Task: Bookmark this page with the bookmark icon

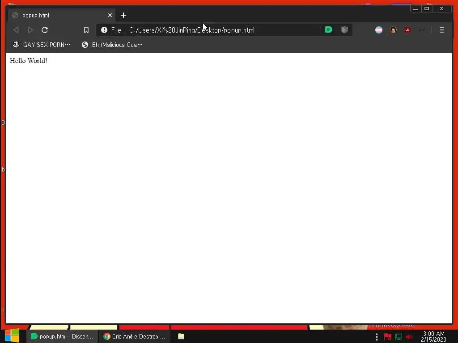Action: pos(86,30)
